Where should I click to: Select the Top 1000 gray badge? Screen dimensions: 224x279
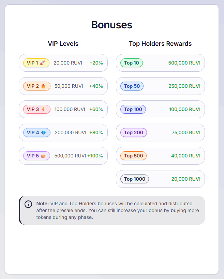[x=134, y=179]
